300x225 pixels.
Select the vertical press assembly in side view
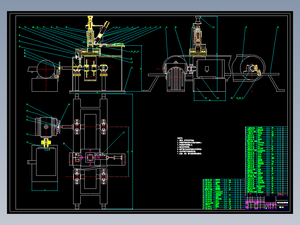[x=198, y=33]
